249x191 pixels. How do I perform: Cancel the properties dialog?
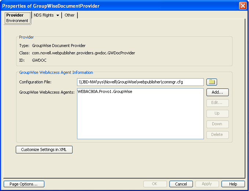181,184
